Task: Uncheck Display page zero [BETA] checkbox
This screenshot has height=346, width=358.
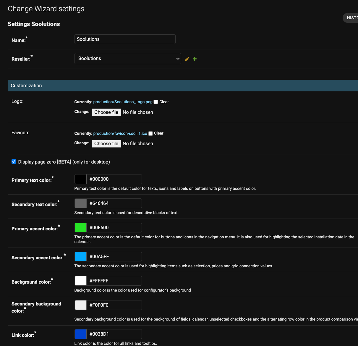Action: click(x=14, y=161)
